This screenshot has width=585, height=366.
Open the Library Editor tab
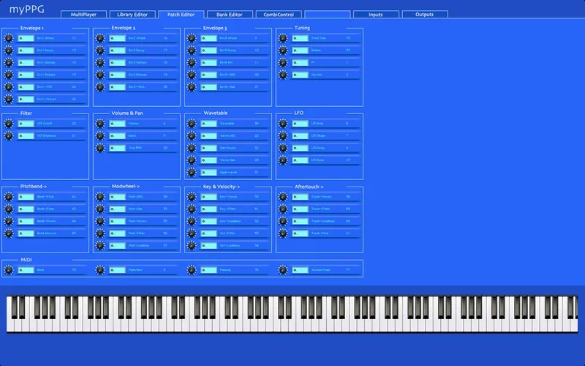(x=132, y=15)
